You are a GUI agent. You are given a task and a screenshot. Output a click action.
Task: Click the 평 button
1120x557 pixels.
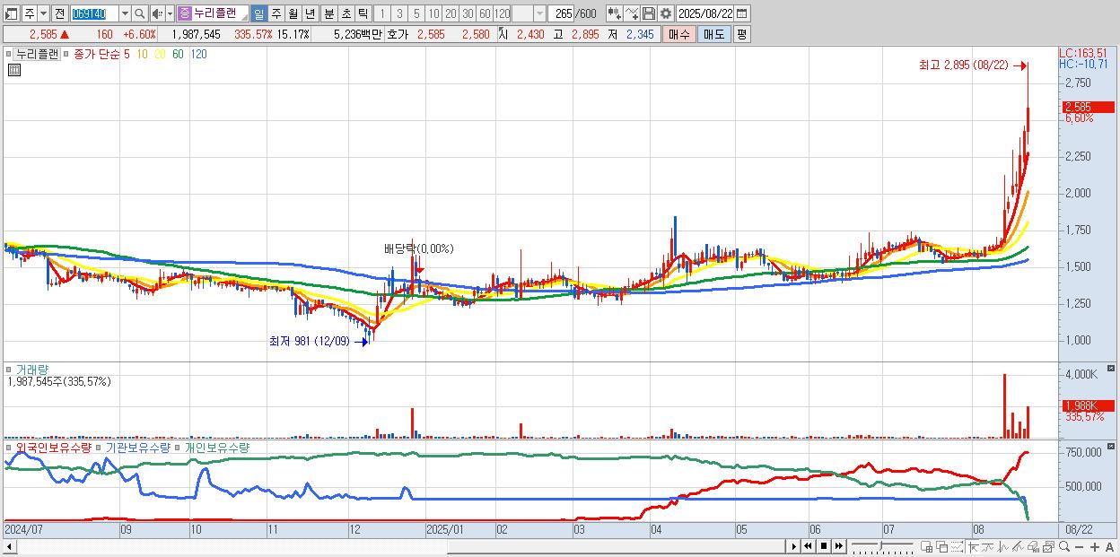(741, 34)
